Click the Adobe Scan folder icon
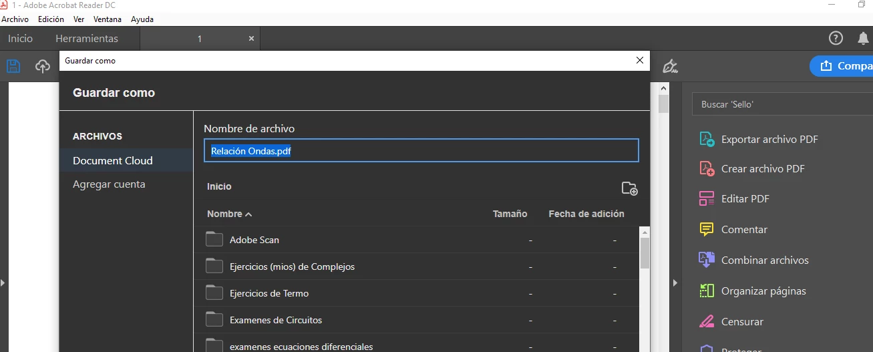The image size is (873, 352). [214, 239]
